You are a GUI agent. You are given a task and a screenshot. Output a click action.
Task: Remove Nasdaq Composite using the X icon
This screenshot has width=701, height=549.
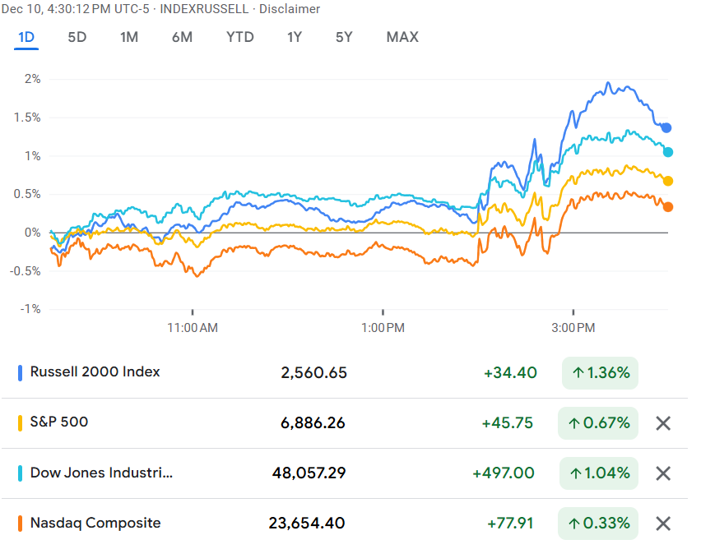663,524
